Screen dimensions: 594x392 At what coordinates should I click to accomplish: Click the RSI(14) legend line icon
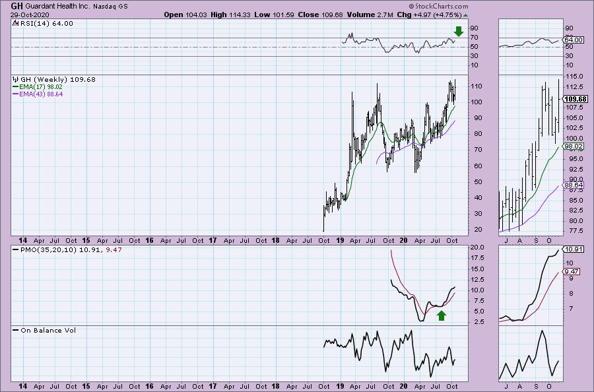pos(15,23)
